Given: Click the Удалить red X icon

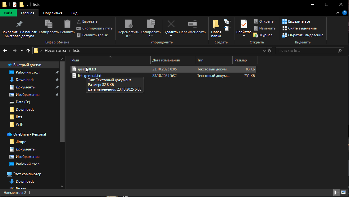Looking at the screenshot, I should pyautogui.click(x=171, y=24).
